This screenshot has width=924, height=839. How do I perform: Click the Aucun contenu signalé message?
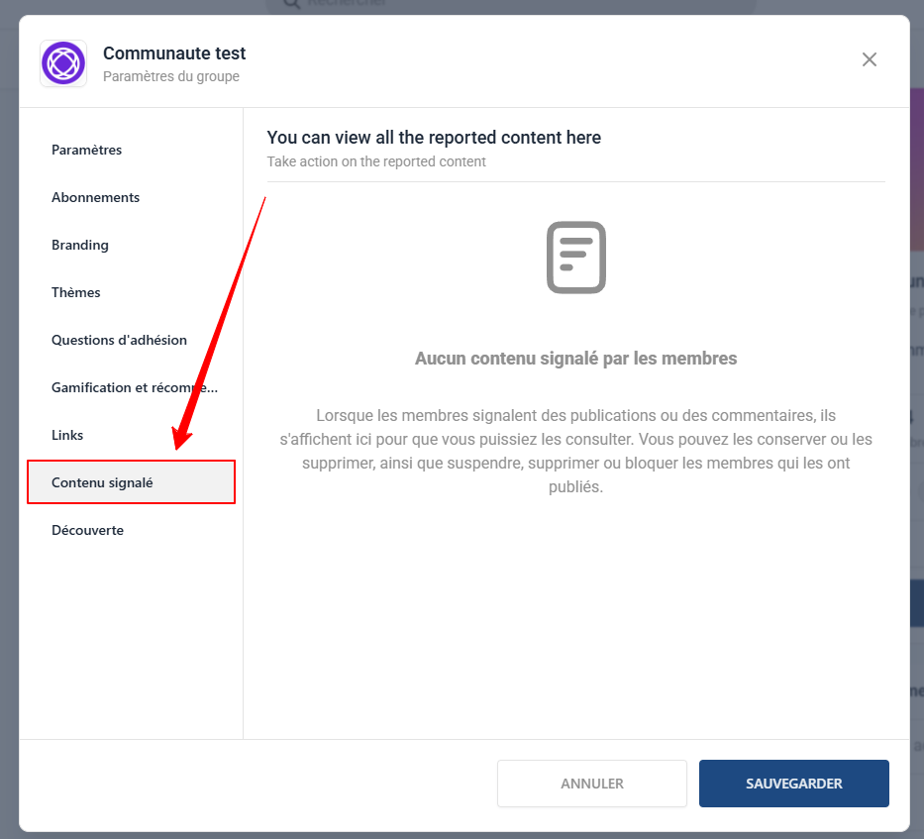point(575,359)
